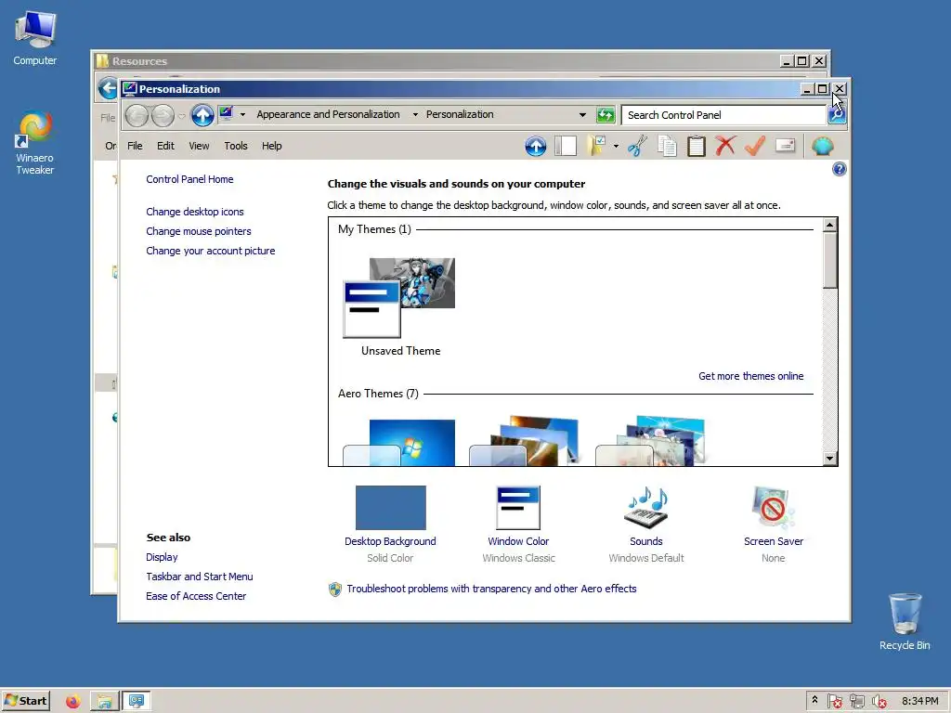Open the Screen Saver icon
The width and height of the screenshot is (951, 713).
[x=774, y=508]
